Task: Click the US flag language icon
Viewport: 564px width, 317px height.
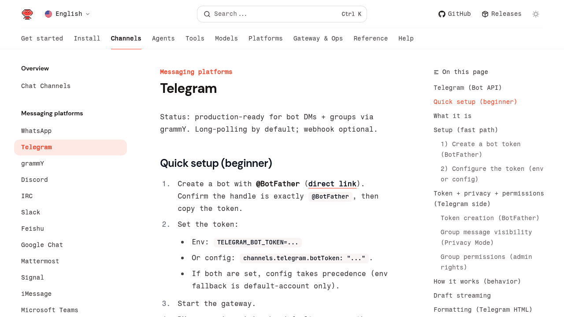Action: [48, 14]
